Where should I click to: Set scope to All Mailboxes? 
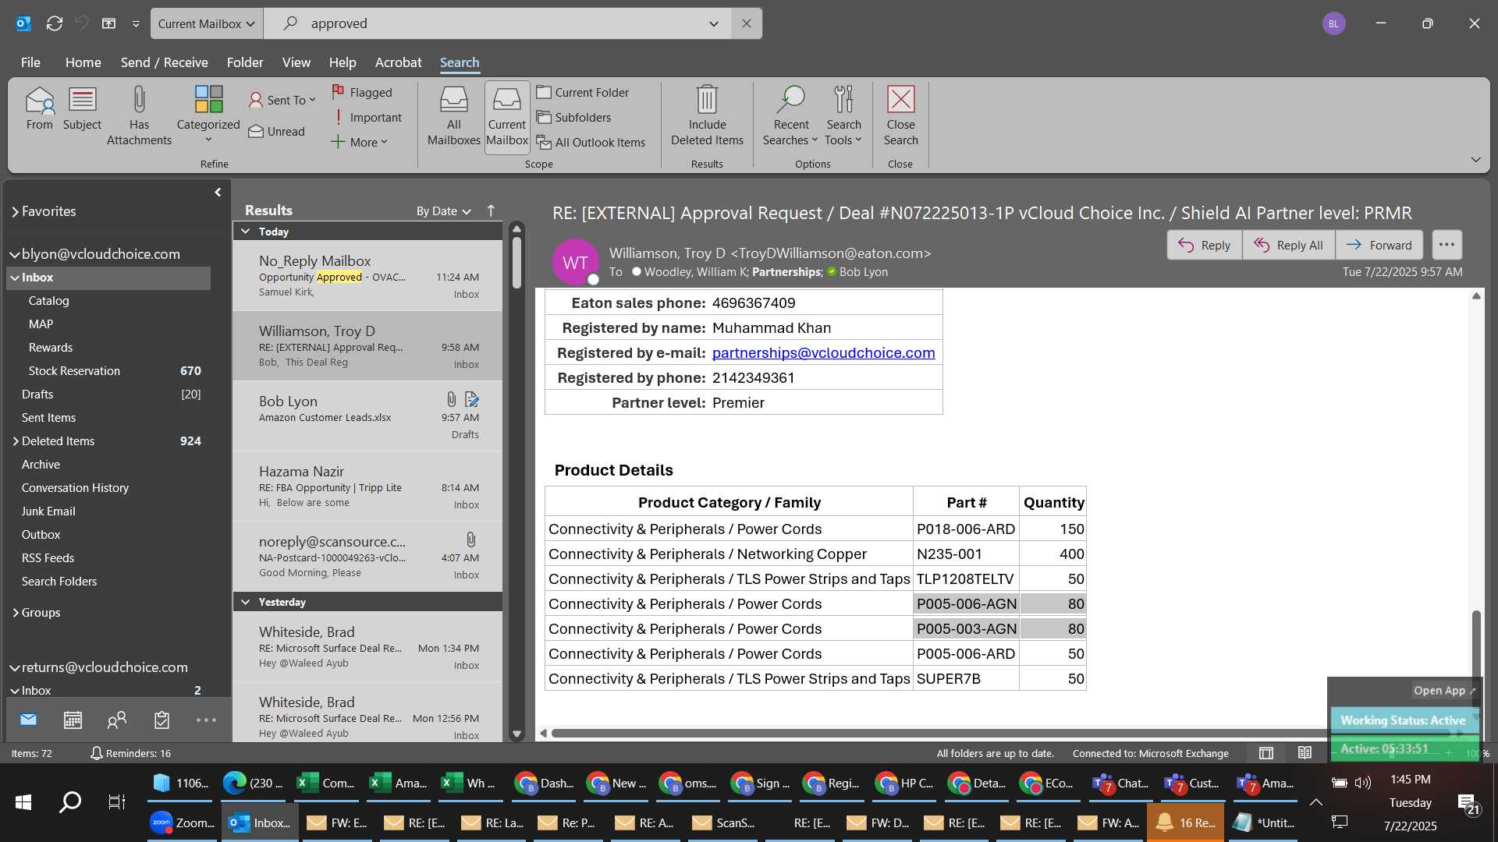(x=453, y=116)
